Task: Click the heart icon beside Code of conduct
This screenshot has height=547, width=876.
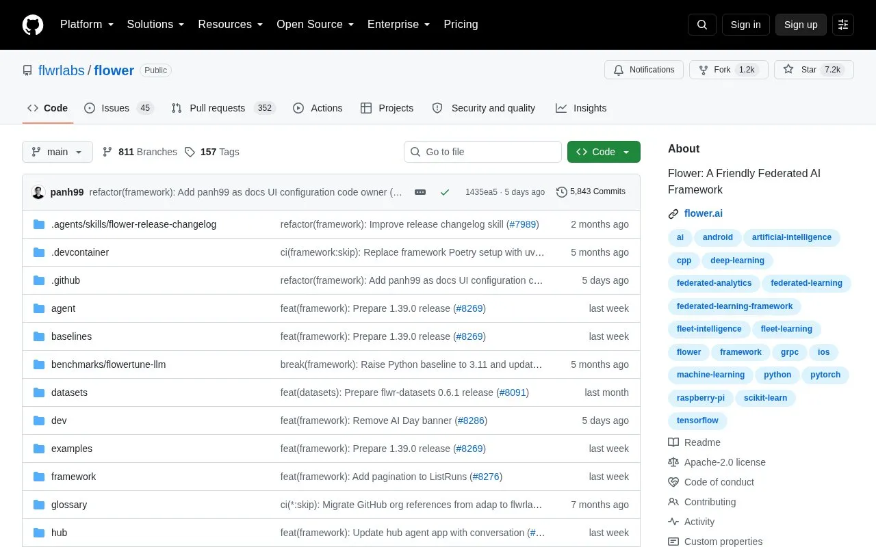Action: pos(673,482)
